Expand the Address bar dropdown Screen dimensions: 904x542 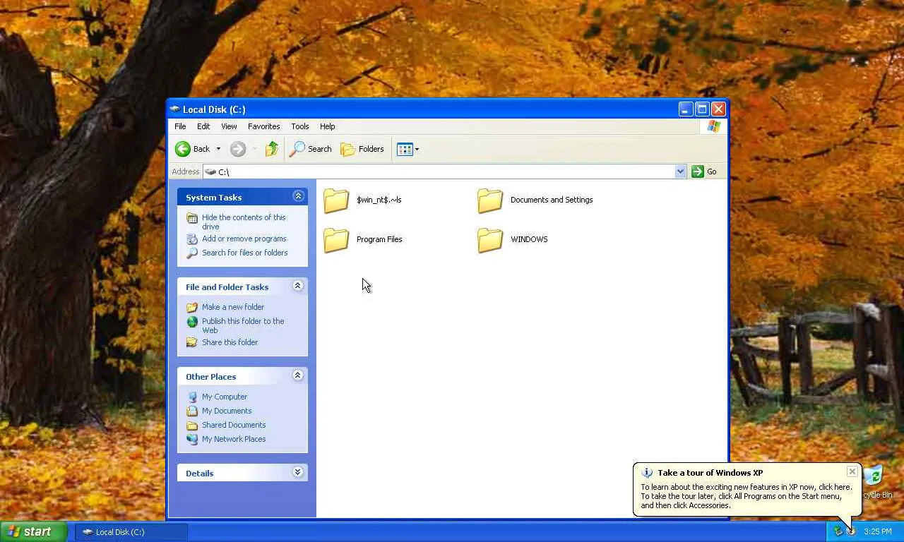pyautogui.click(x=680, y=171)
